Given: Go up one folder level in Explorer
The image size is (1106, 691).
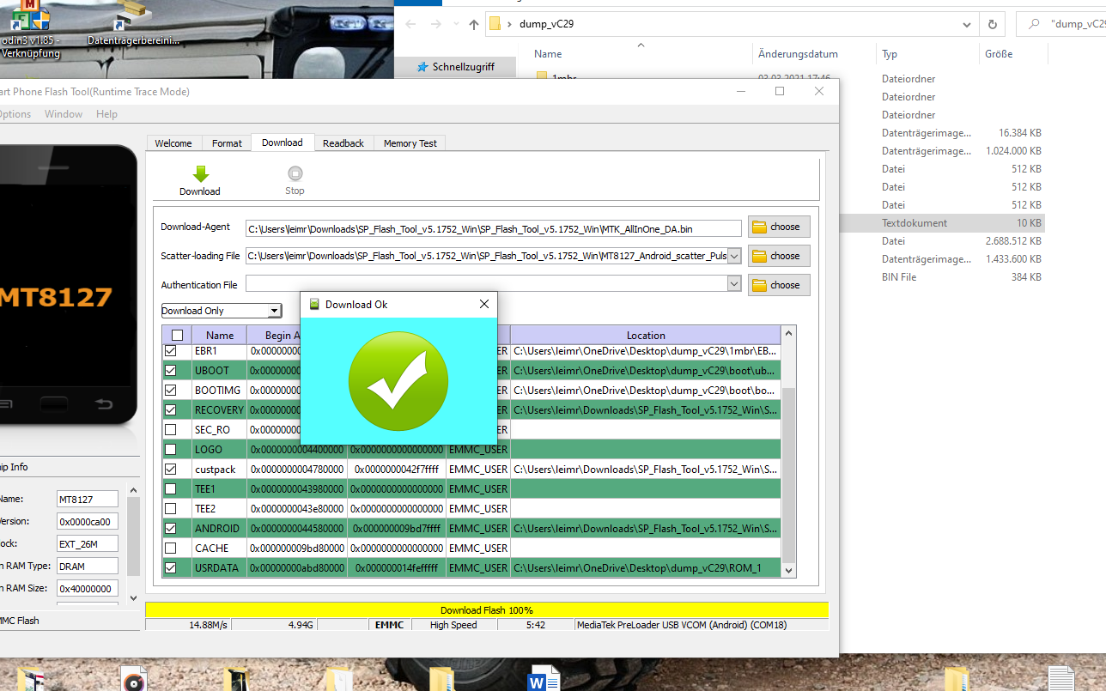Looking at the screenshot, I should (473, 24).
